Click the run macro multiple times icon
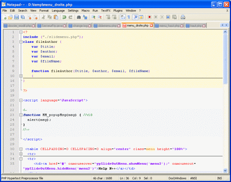The image size is (231, 182). 168,17
